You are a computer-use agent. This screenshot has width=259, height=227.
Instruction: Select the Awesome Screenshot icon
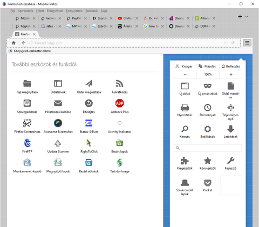(x=58, y=123)
